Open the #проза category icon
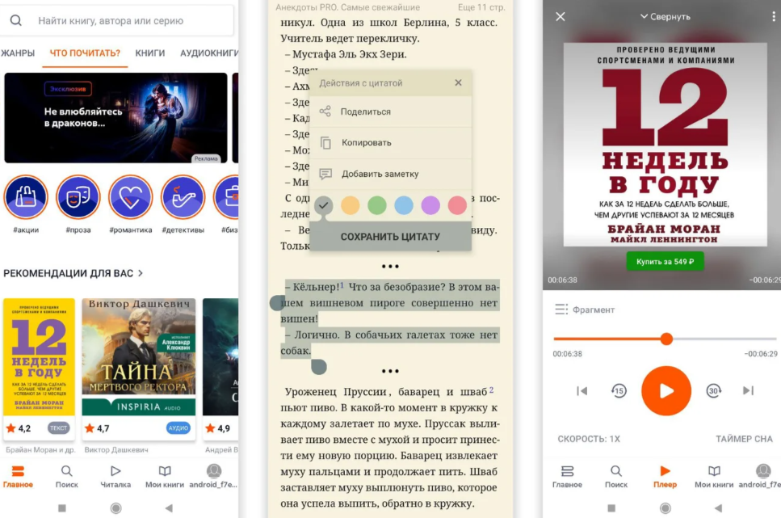 tap(78, 197)
